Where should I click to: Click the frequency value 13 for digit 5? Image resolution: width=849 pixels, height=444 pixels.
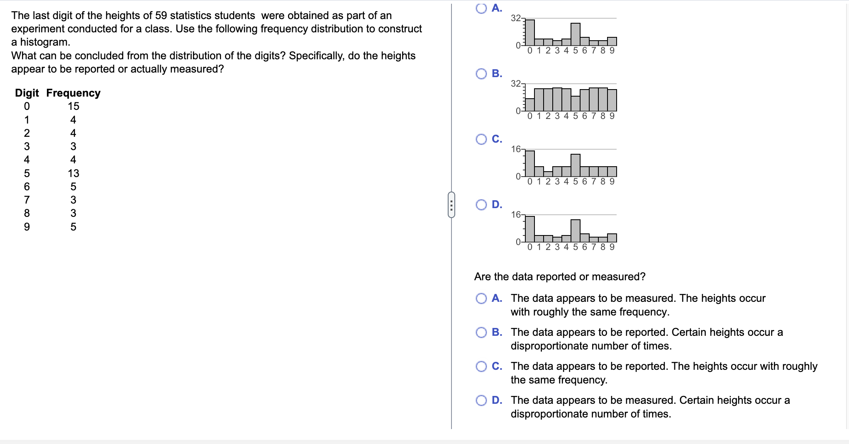click(73, 173)
